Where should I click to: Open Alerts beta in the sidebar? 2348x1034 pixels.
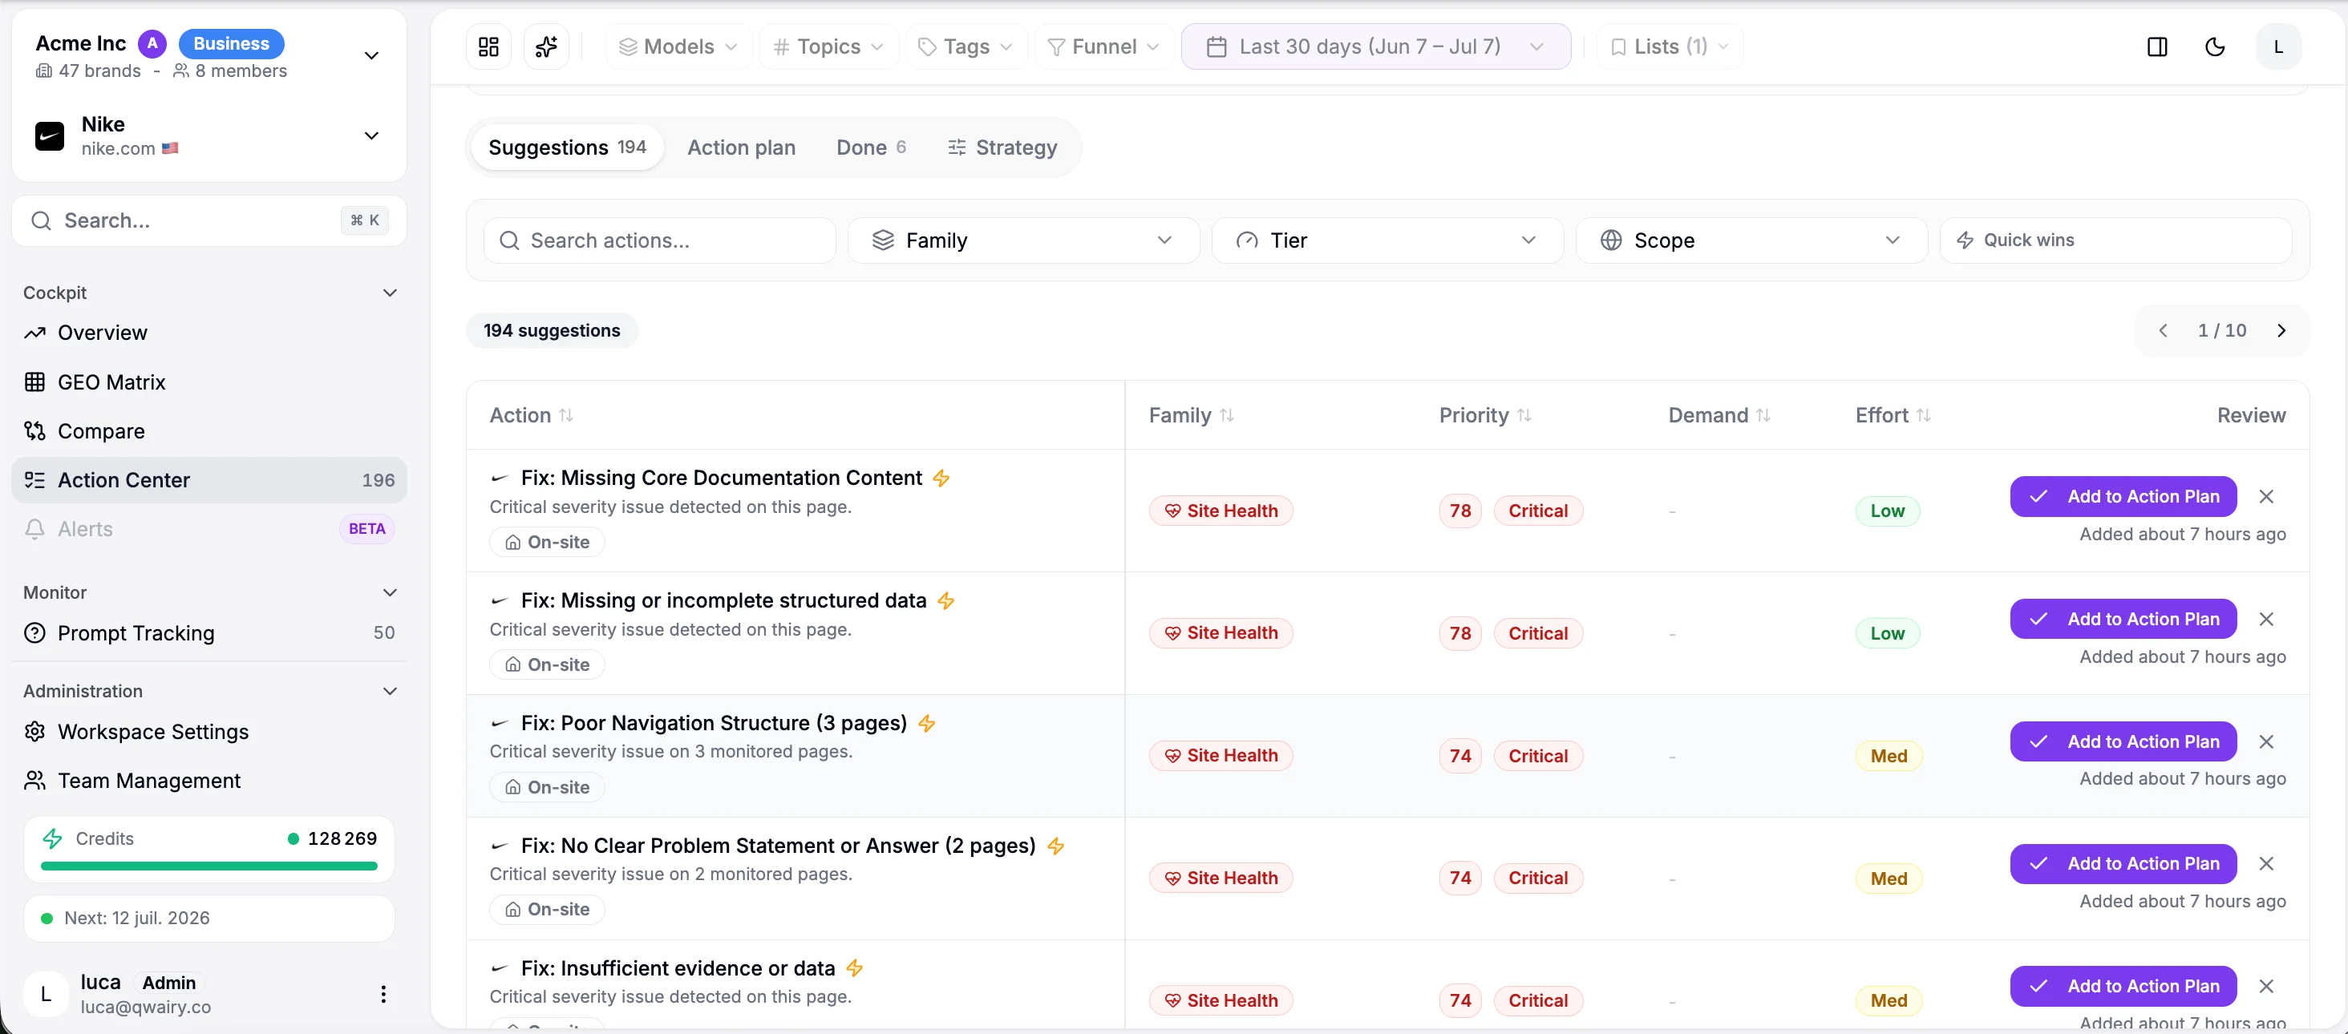click(208, 529)
